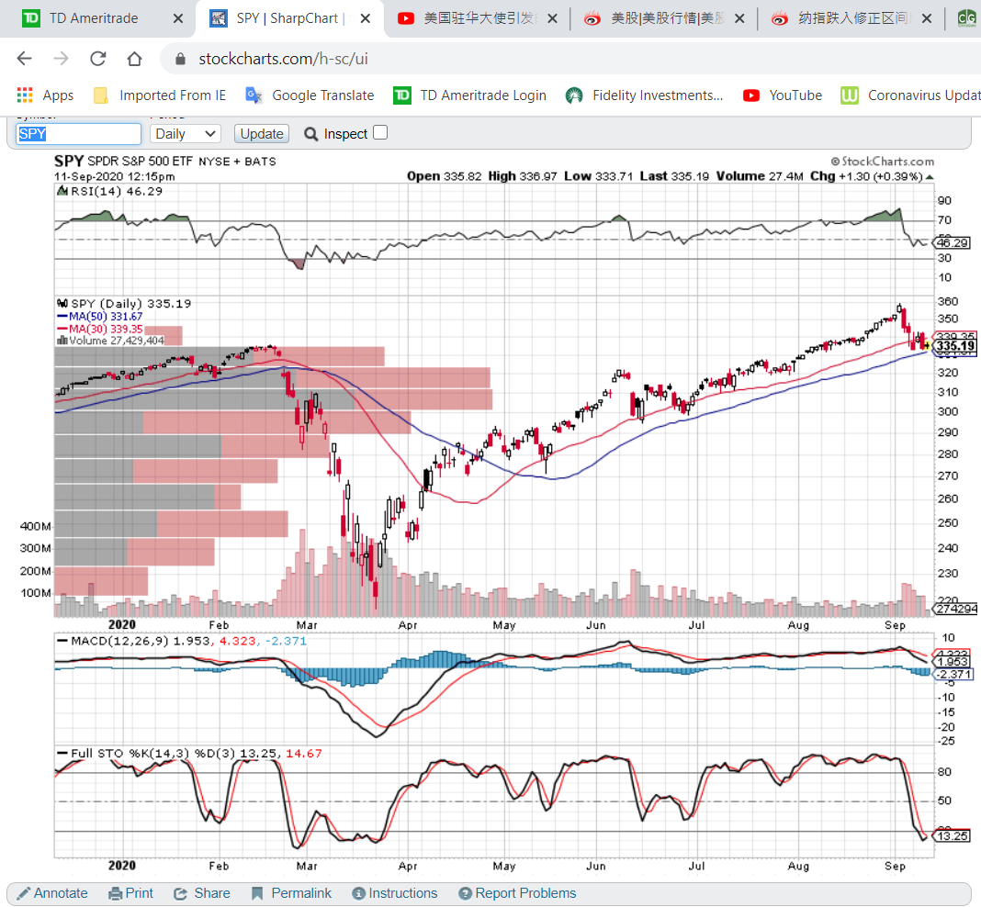981x907 pixels.
Task: Click the SPY (Daily) 335.19 legend label
Action: click(125, 304)
